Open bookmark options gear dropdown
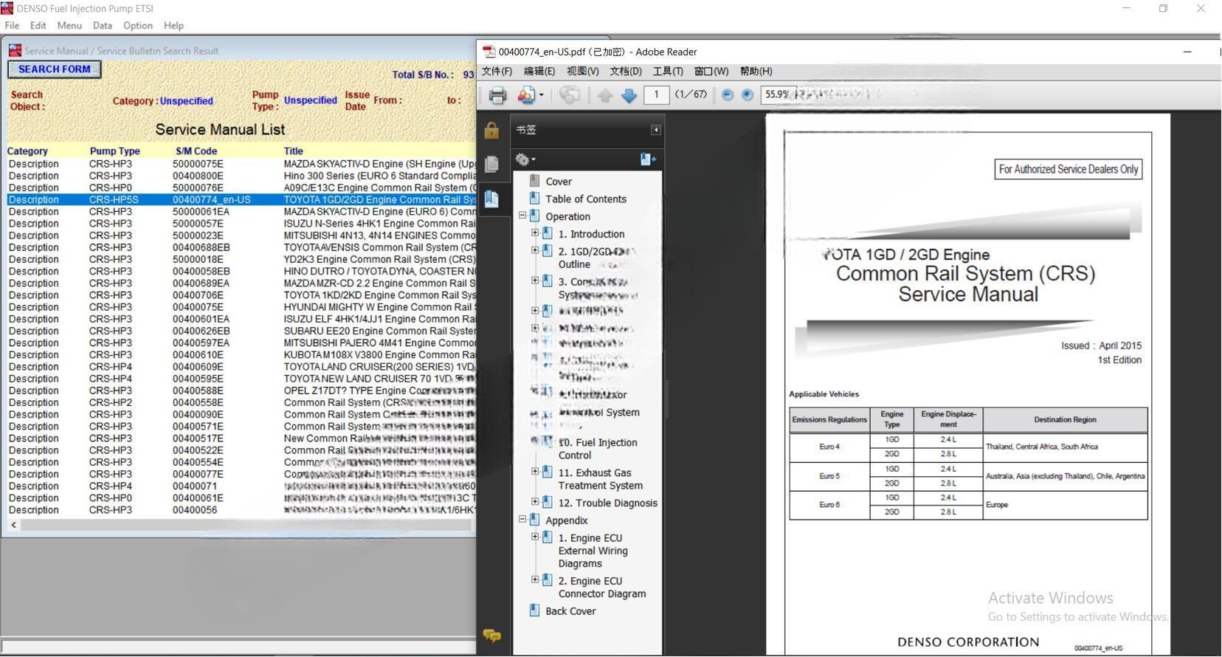 pos(525,159)
